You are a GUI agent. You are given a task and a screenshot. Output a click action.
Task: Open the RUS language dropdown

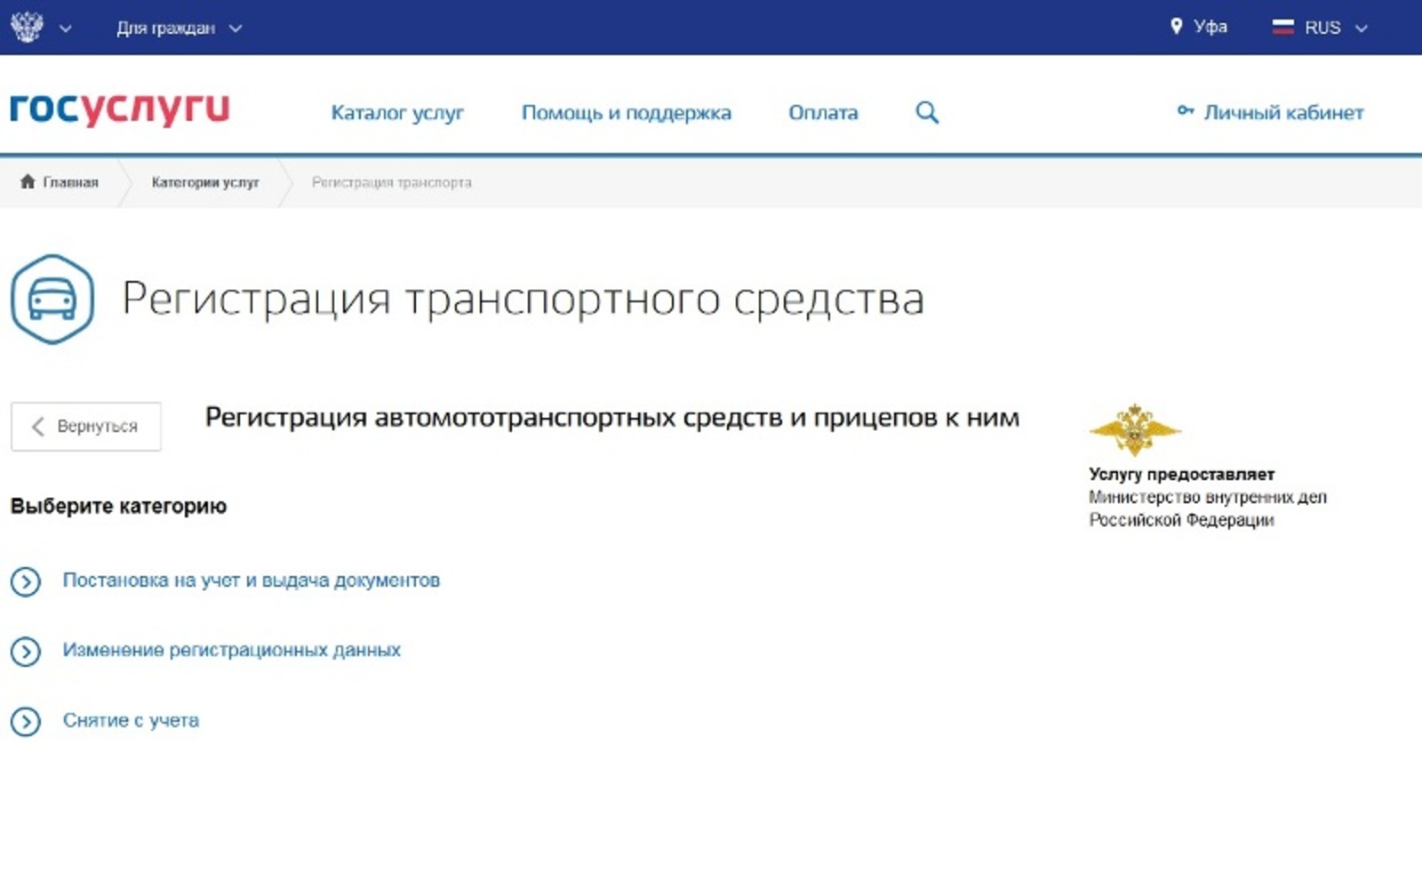coord(1332,28)
